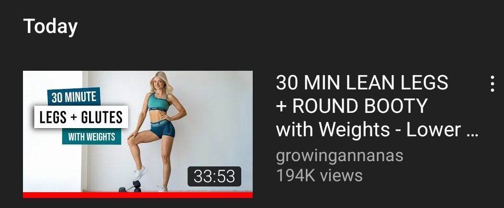
Task: Click the teal shorts in thumbnail
Action: pos(163,129)
